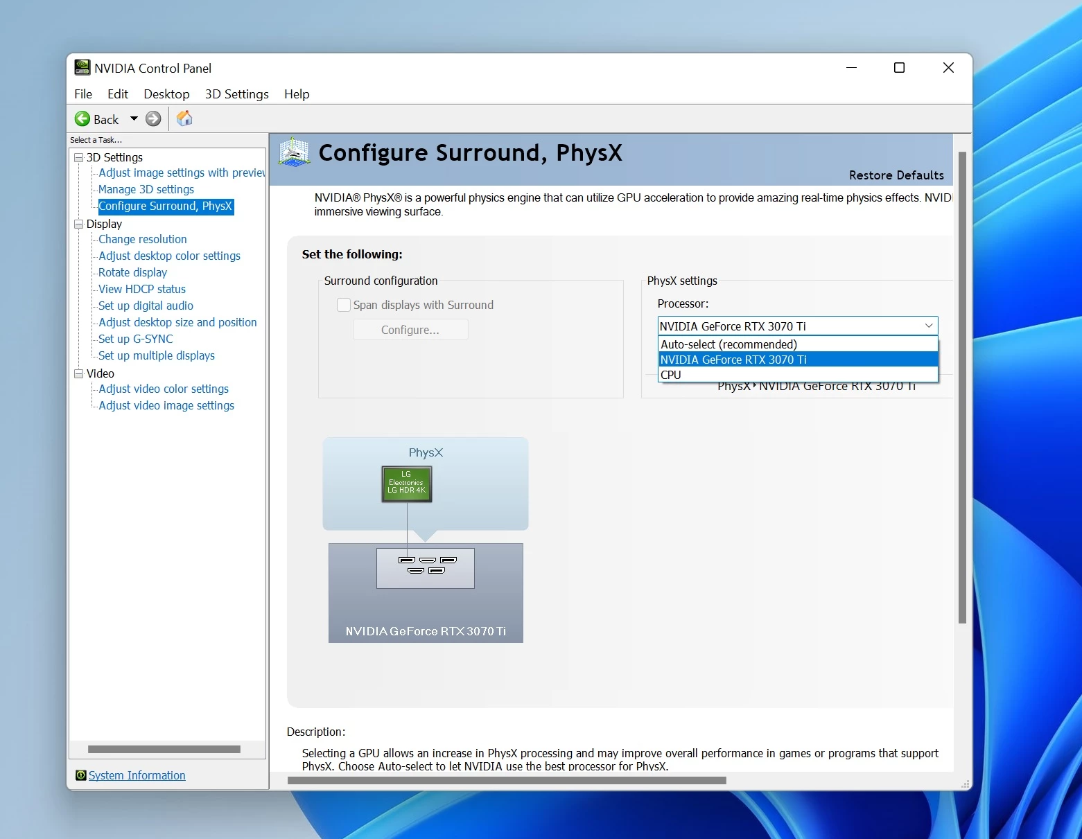1082x839 pixels.
Task: Close the NVIDIA Control Panel window
Action: pos(948,68)
